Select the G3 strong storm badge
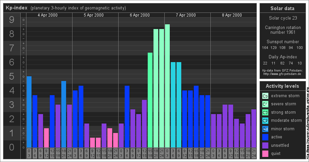The height and width of the screenshot is (162, 309). click(x=265, y=112)
